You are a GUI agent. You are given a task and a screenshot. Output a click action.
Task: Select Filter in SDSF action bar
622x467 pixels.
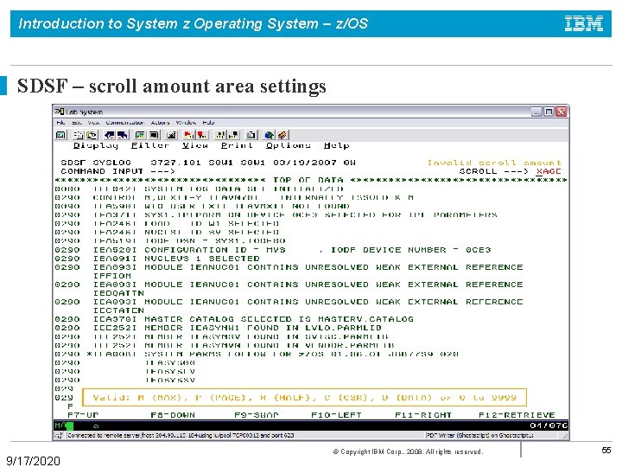[x=150, y=146]
